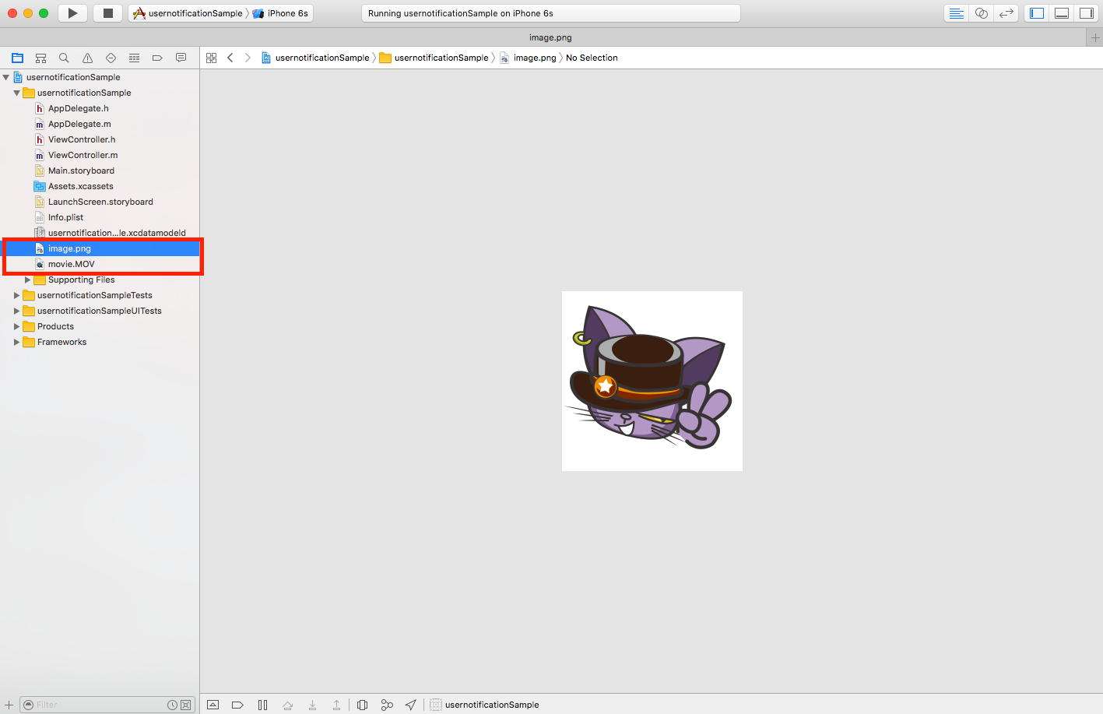
Task: Go forward in editor history
Action: (x=248, y=58)
